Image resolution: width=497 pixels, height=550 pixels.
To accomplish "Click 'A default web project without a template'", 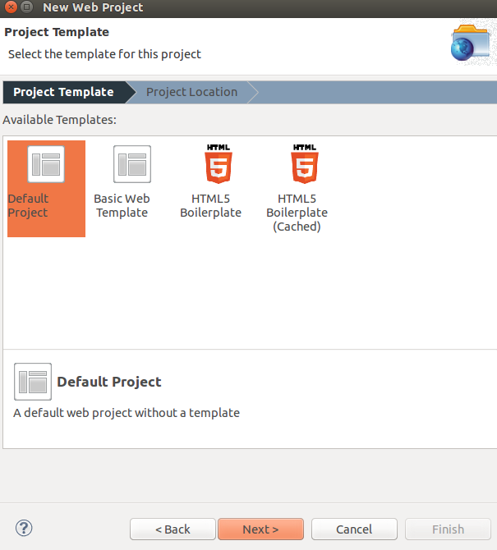I will click(x=127, y=413).
